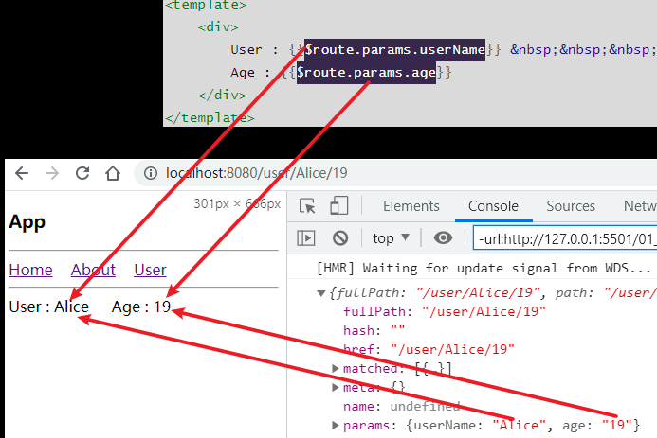Select the HMR waiting log message
657x438 pixels.
click(x=484, y=268)
